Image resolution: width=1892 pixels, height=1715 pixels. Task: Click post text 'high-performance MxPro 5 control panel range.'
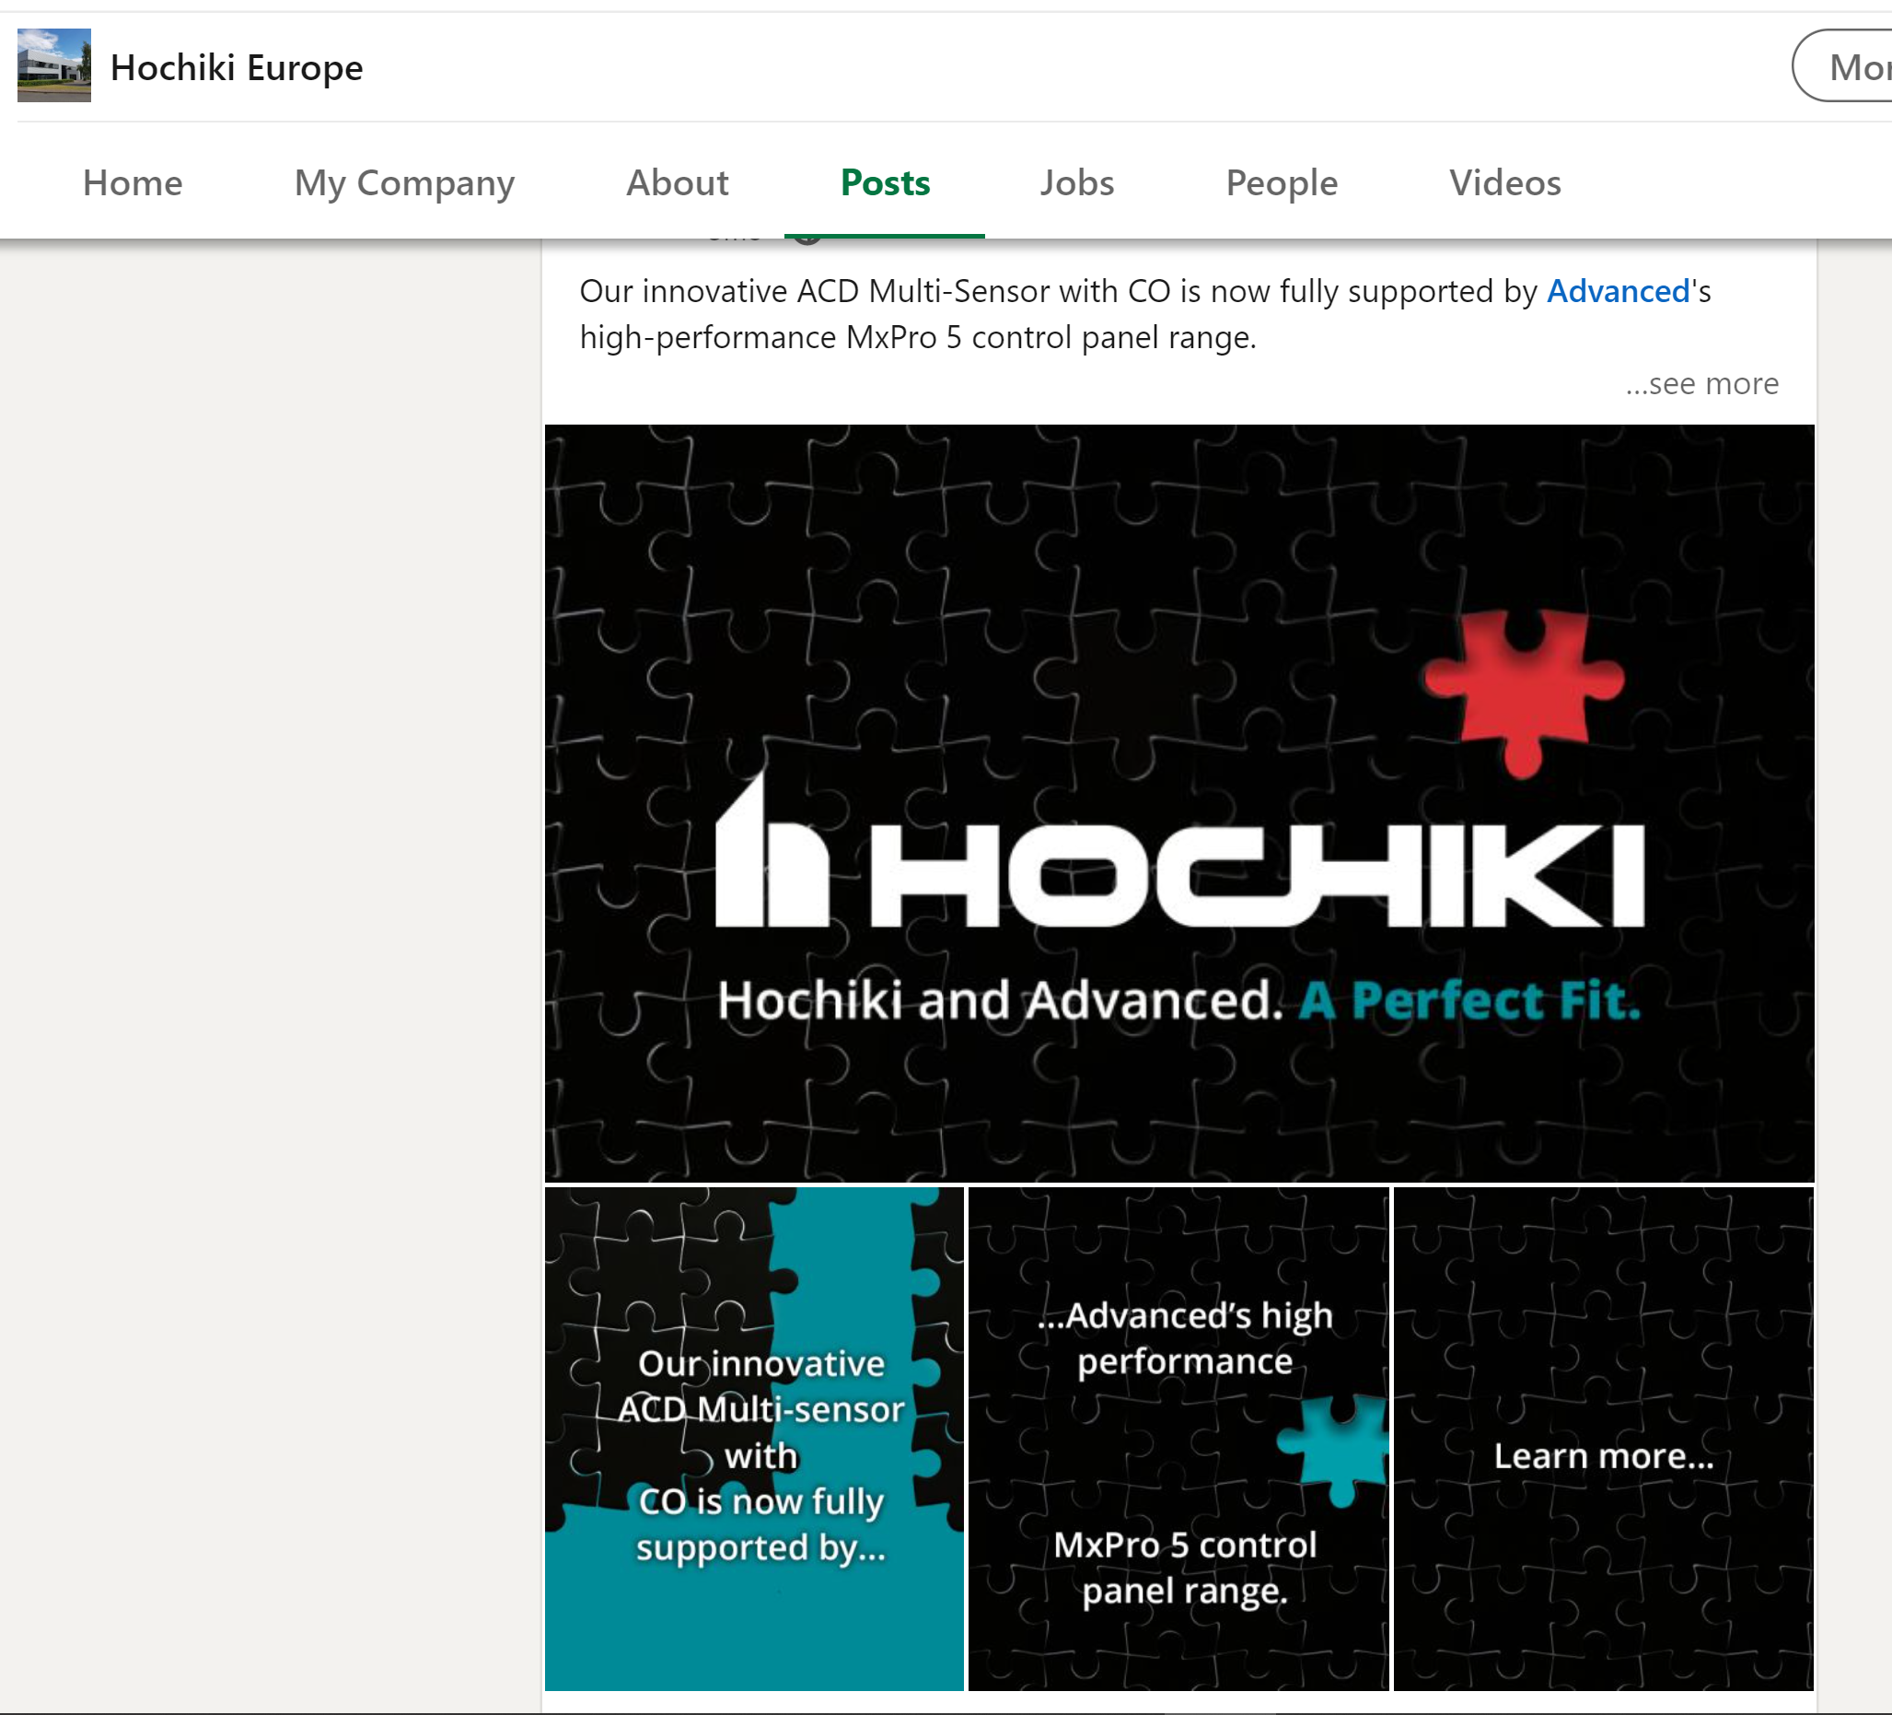[x=918, y=337]
